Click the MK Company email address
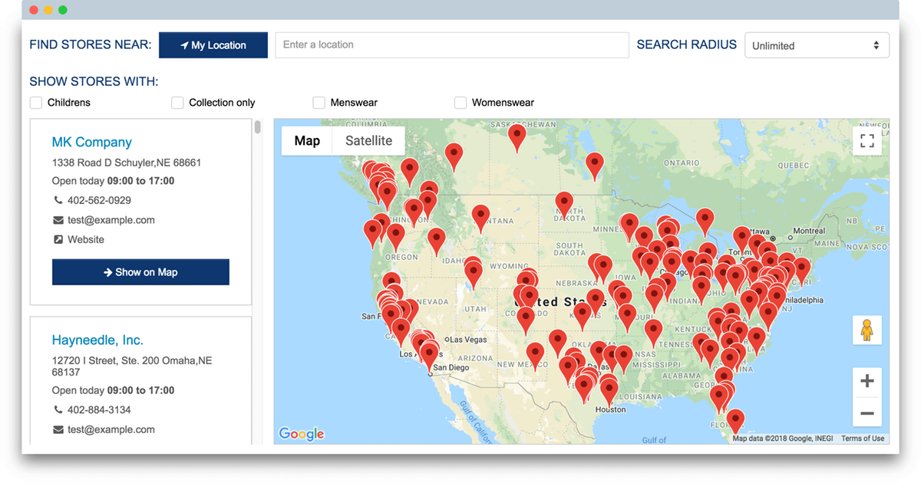This screenshot has width=921, height=483. coord(111,220)
